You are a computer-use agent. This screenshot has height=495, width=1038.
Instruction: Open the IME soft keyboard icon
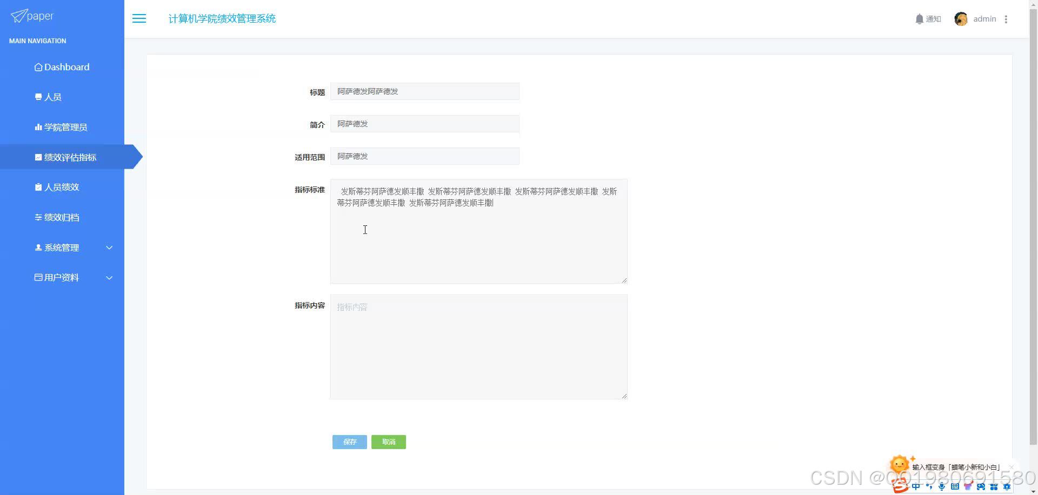pos(955,487)
